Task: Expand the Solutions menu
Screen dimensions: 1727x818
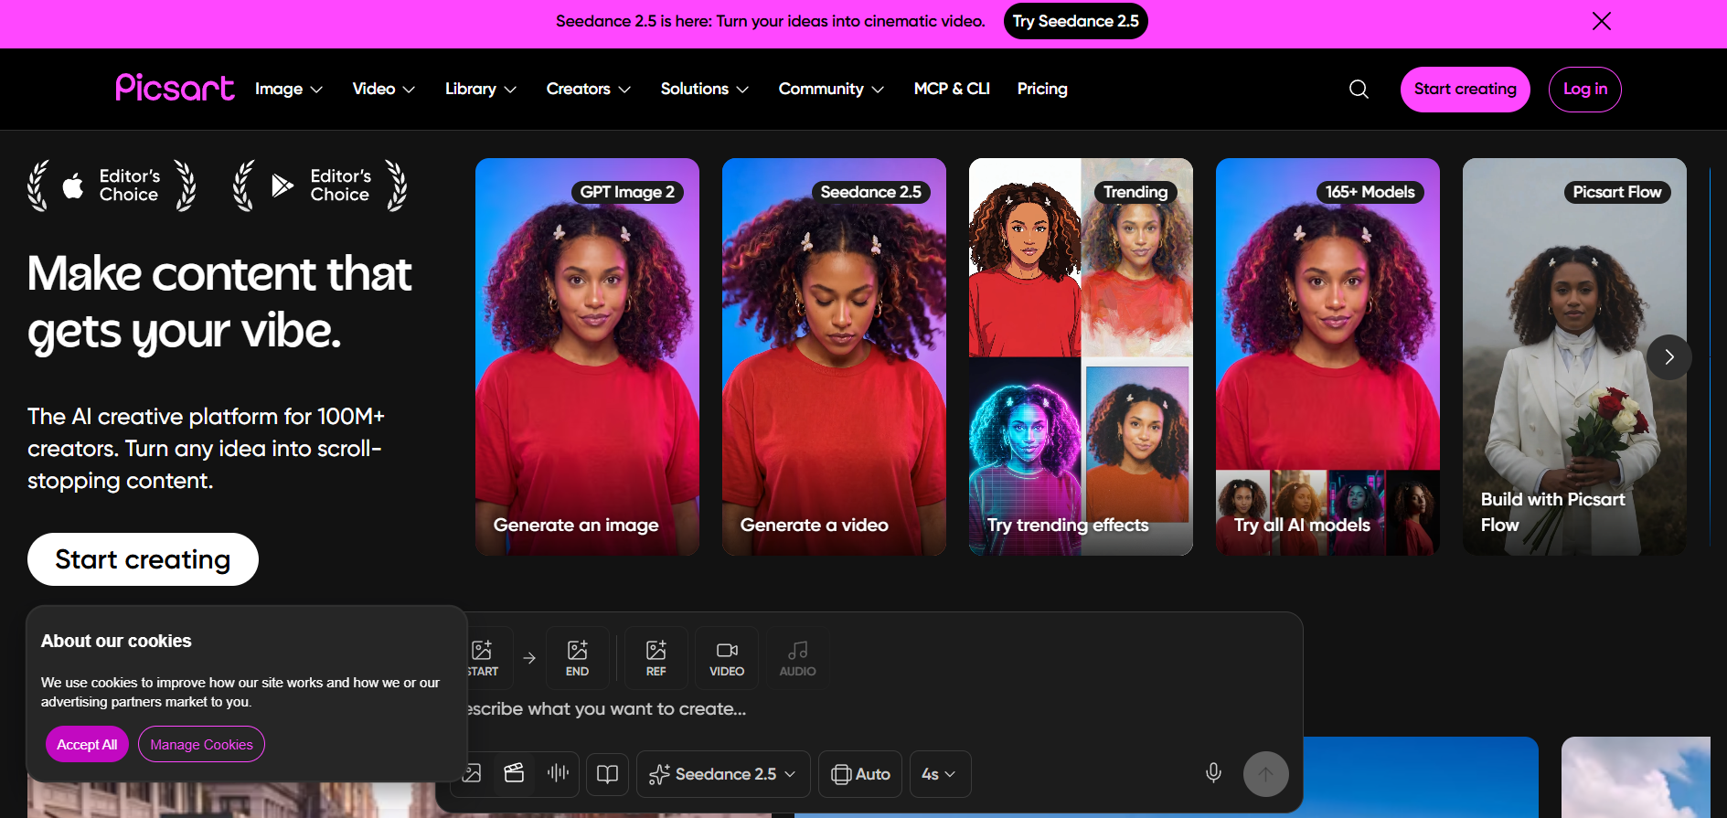Action: (705, 89)
